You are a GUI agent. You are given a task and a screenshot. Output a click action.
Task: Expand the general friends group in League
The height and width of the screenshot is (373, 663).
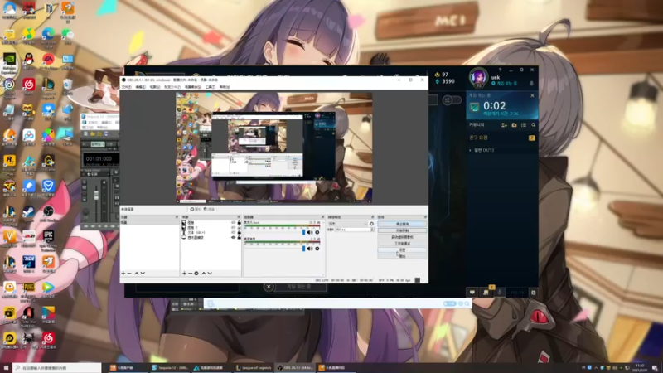pyautogui.click(x=470, y=150)
